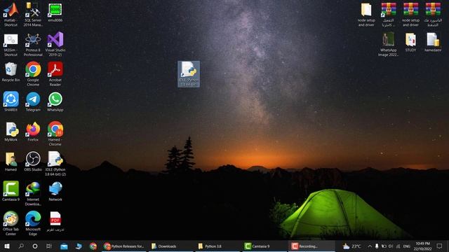
Task: Select the Visual Studio 2019 (2) icon
Action: (55, 44)
